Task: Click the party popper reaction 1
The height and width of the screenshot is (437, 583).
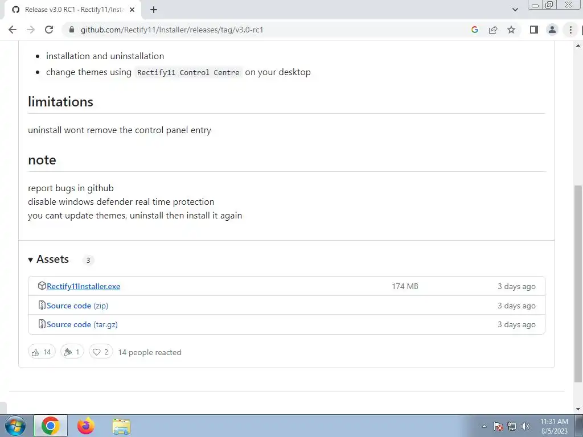Action: coord(72,352)
